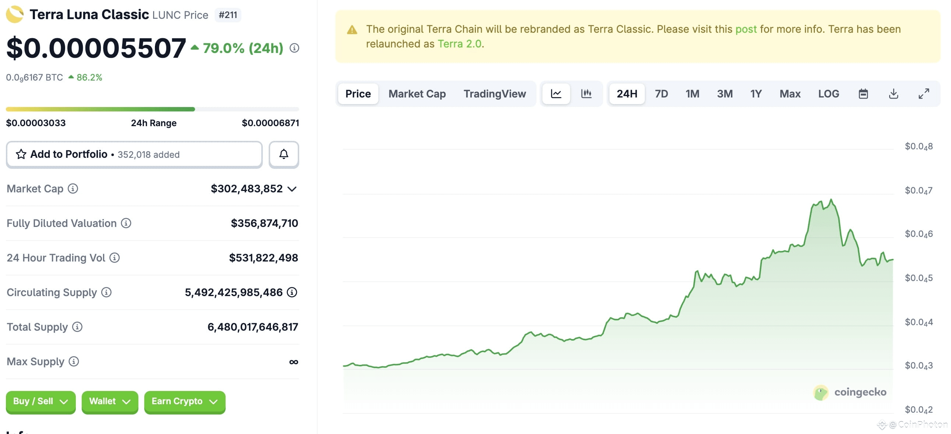Open the calendar date range picker
The width and height of the screenshot is (951, 434).
pos(863,94)
